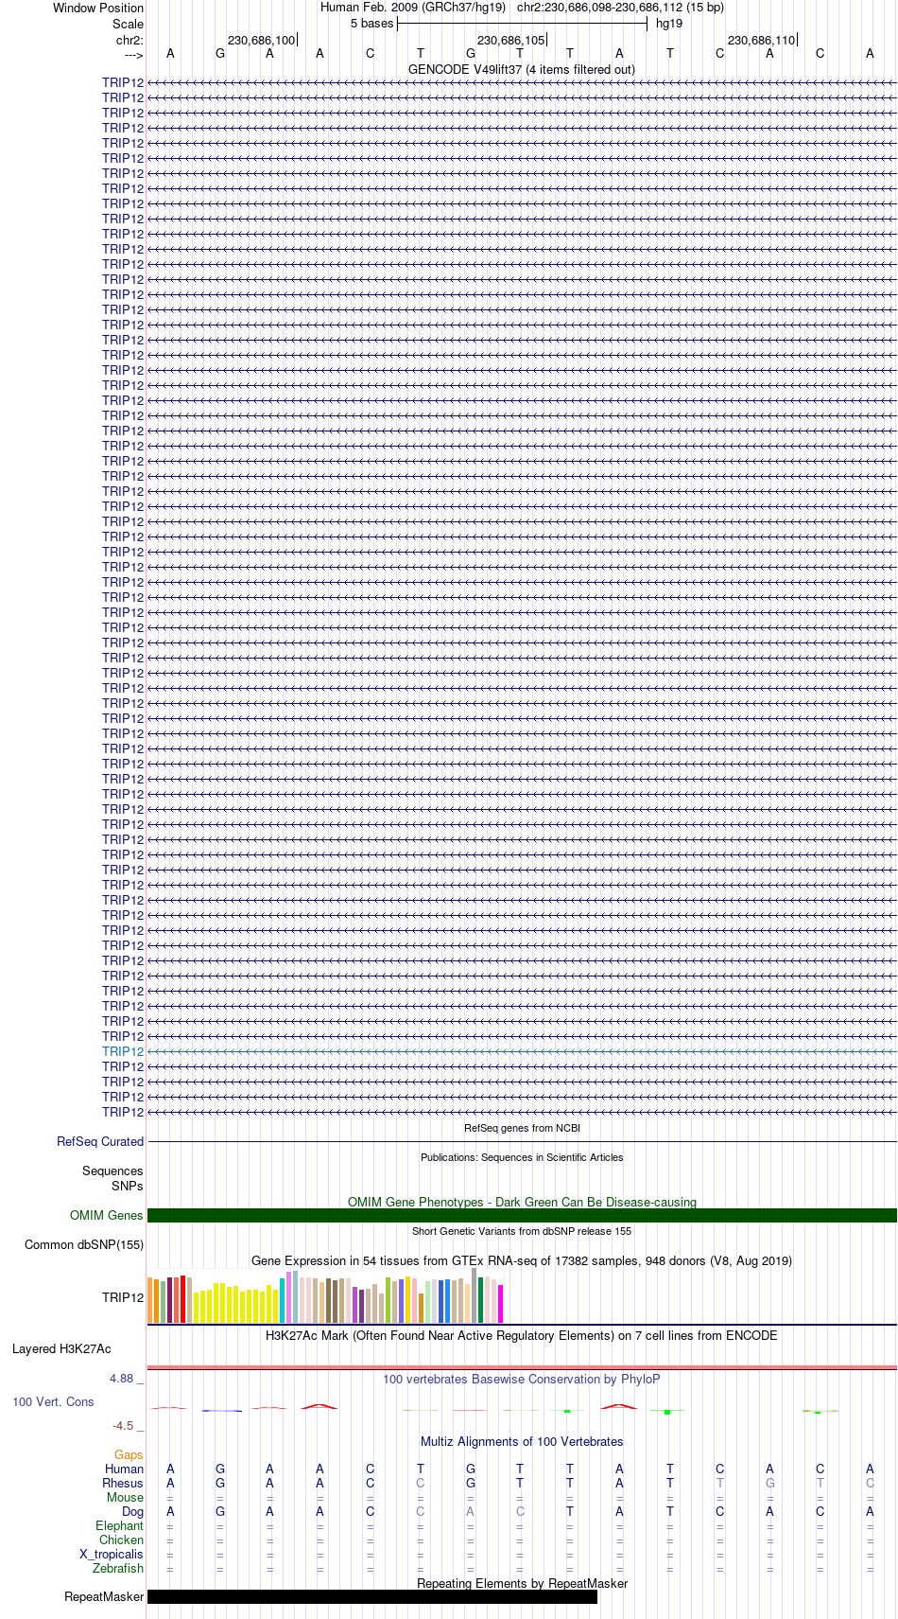Click the H3K27Ac Mark track title

pos(522,1335)
